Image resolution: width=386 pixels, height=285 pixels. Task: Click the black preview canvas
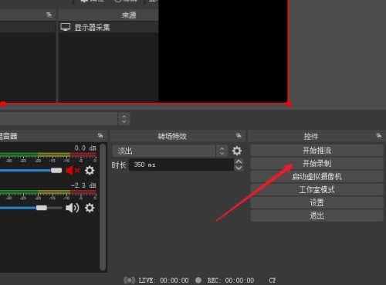[223, 51]
